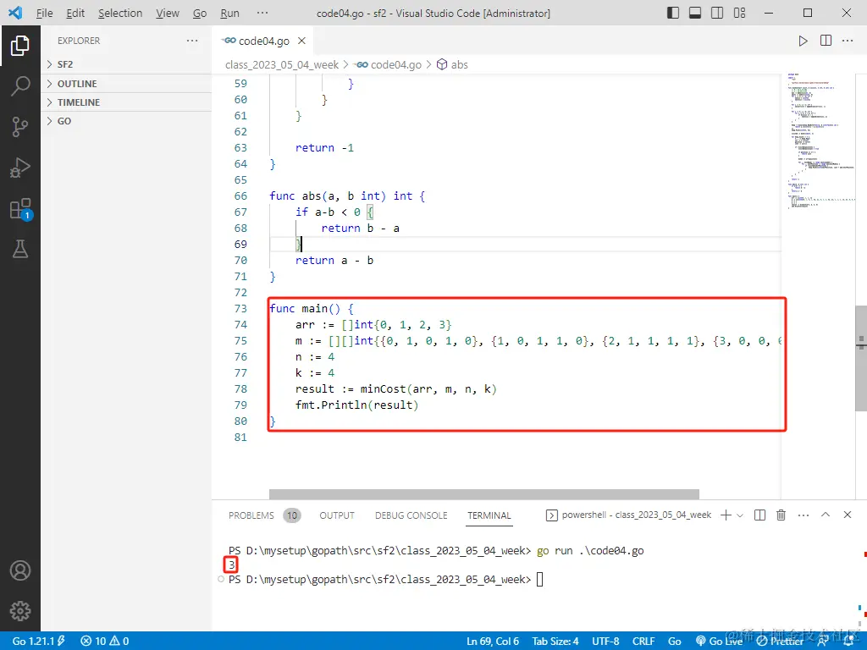Click Ln 69, Col 6 position indicator
The width and height of the screenshot is (867, 650).
pyautogui.click(x=493, y=642)
